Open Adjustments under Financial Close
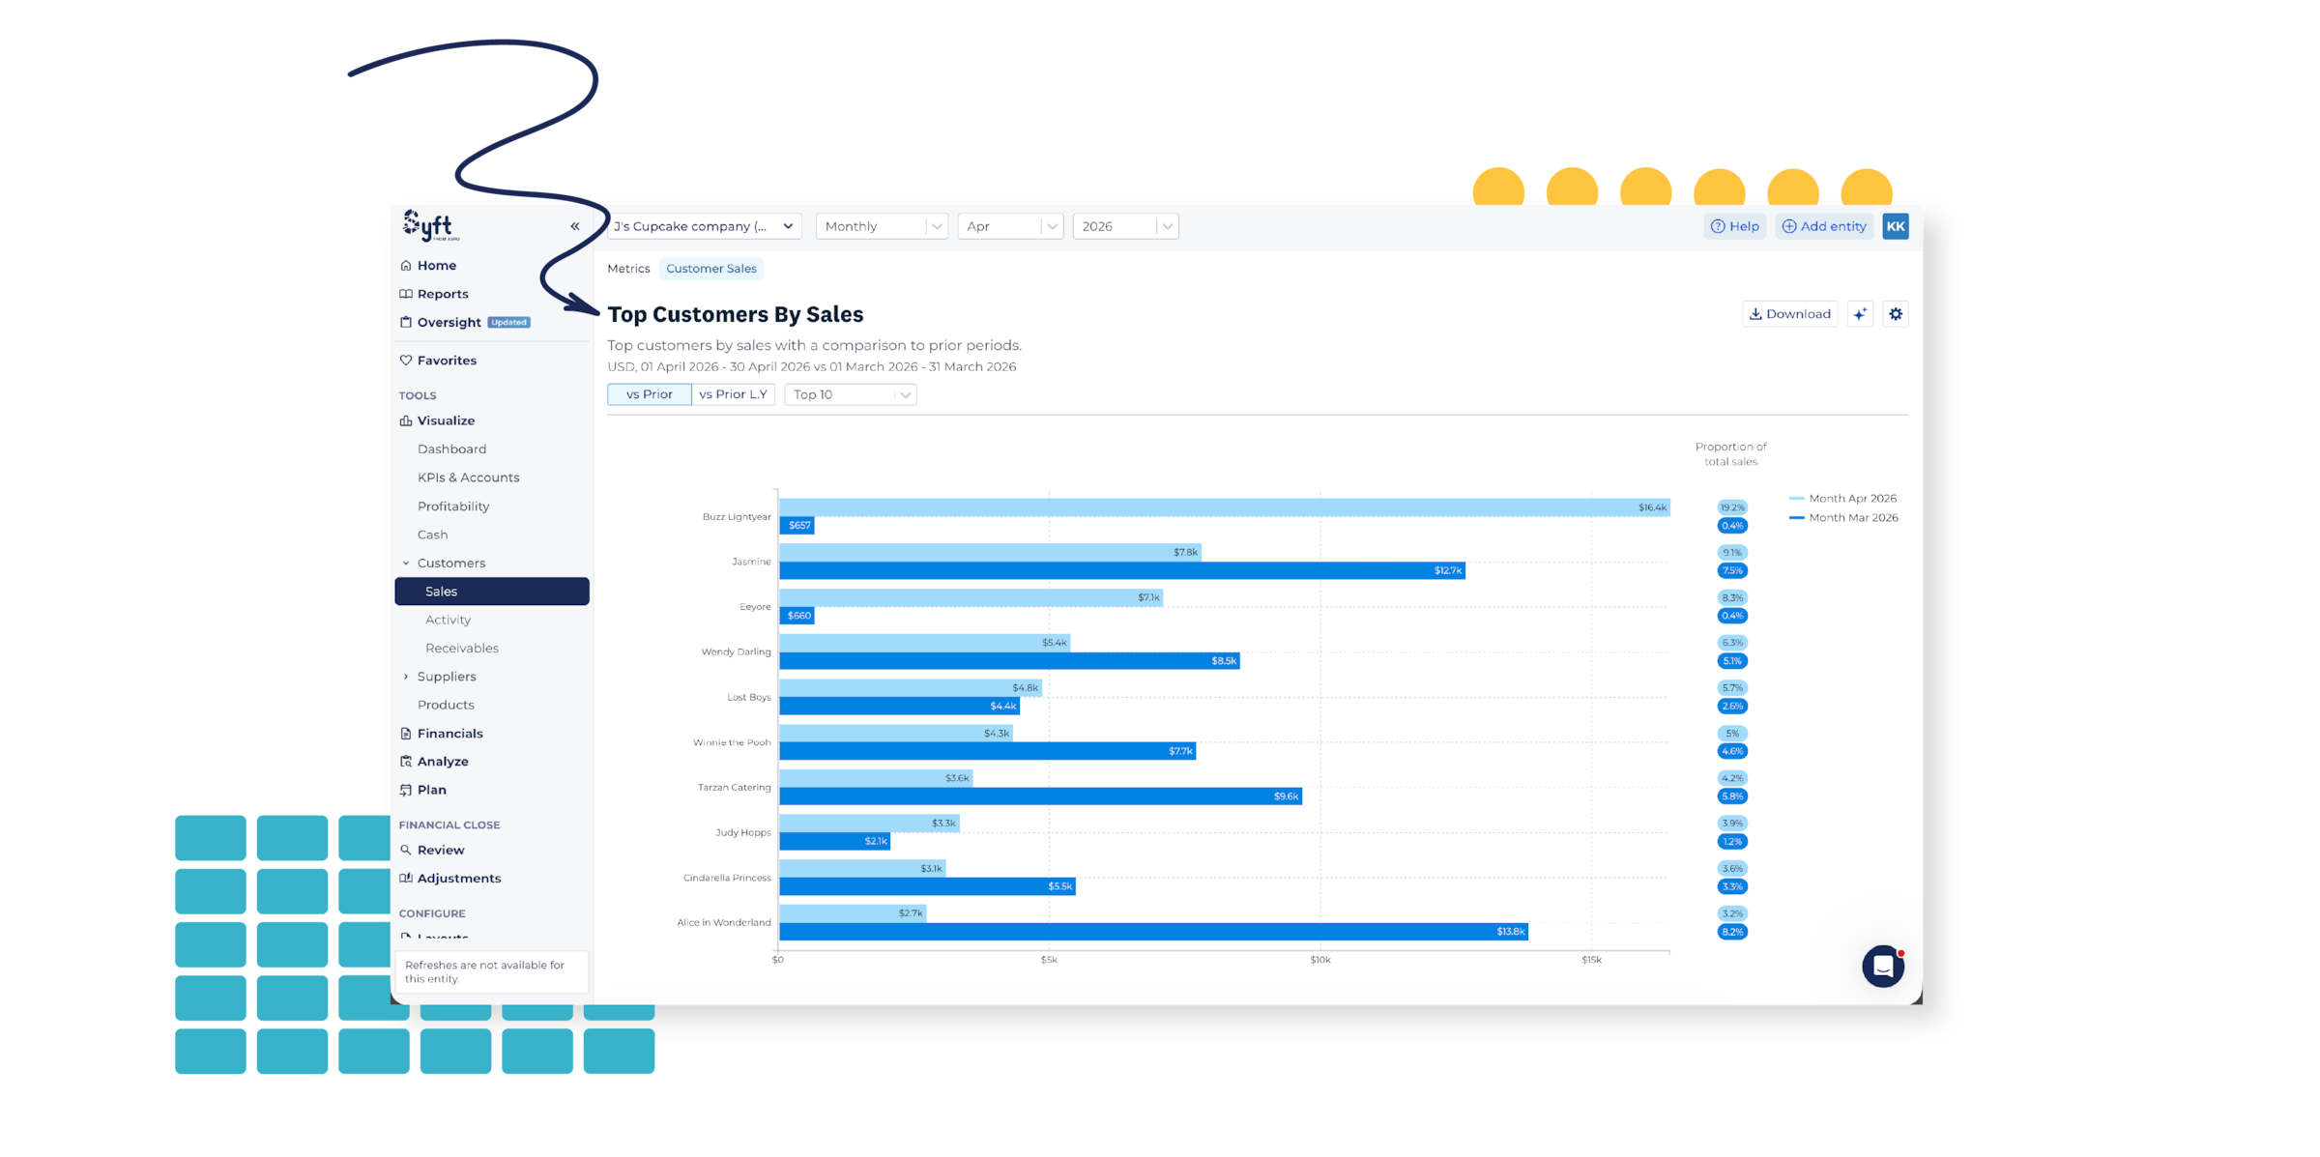 pos(459,878)
